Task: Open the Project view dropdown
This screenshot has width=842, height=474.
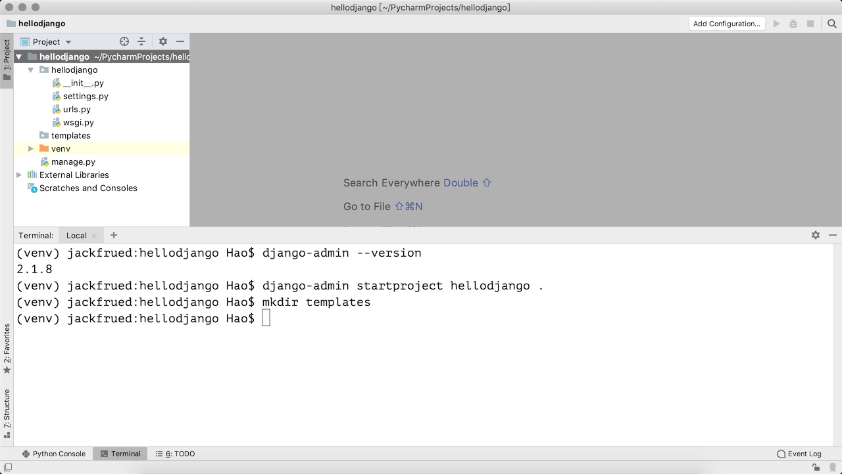Action: point(46,41)
